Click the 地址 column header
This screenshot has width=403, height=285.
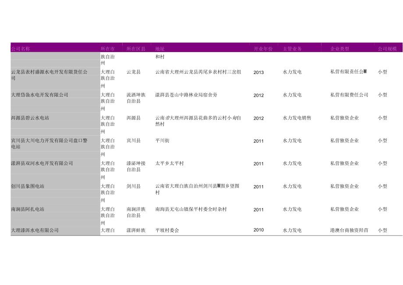tap(160, 49)
